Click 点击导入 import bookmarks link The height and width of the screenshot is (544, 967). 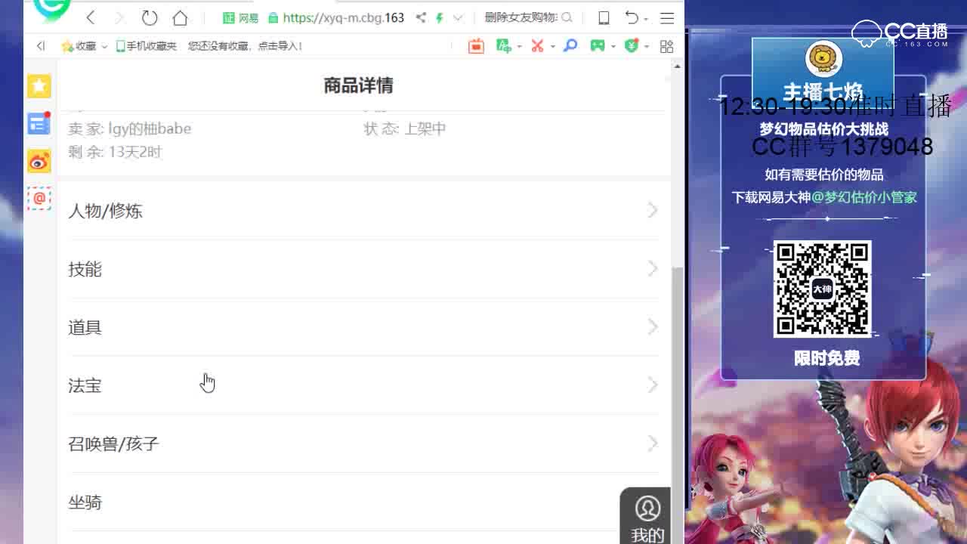click(280, 46)
